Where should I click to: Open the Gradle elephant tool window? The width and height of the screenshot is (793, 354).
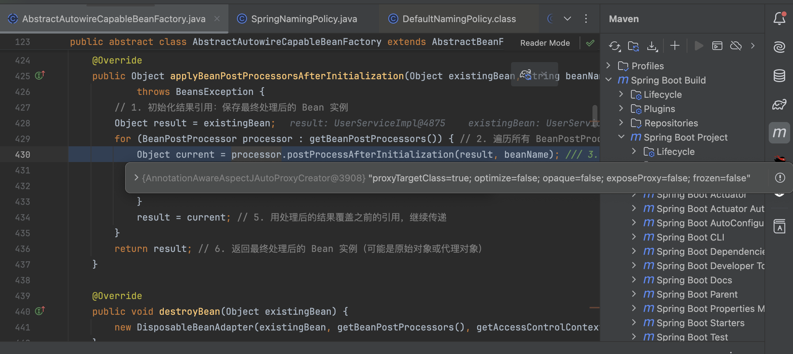tap(779, 104)
